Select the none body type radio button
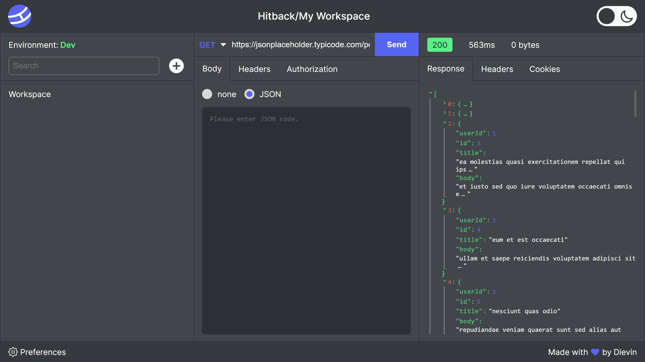Image resolution: width=645 pixels, height=362 pixels. point(207,94)
